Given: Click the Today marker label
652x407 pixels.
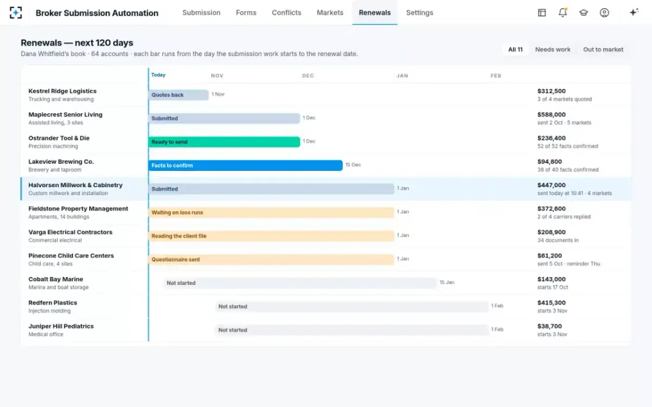Looking at the screenshot, I should [x=159, y=75].
